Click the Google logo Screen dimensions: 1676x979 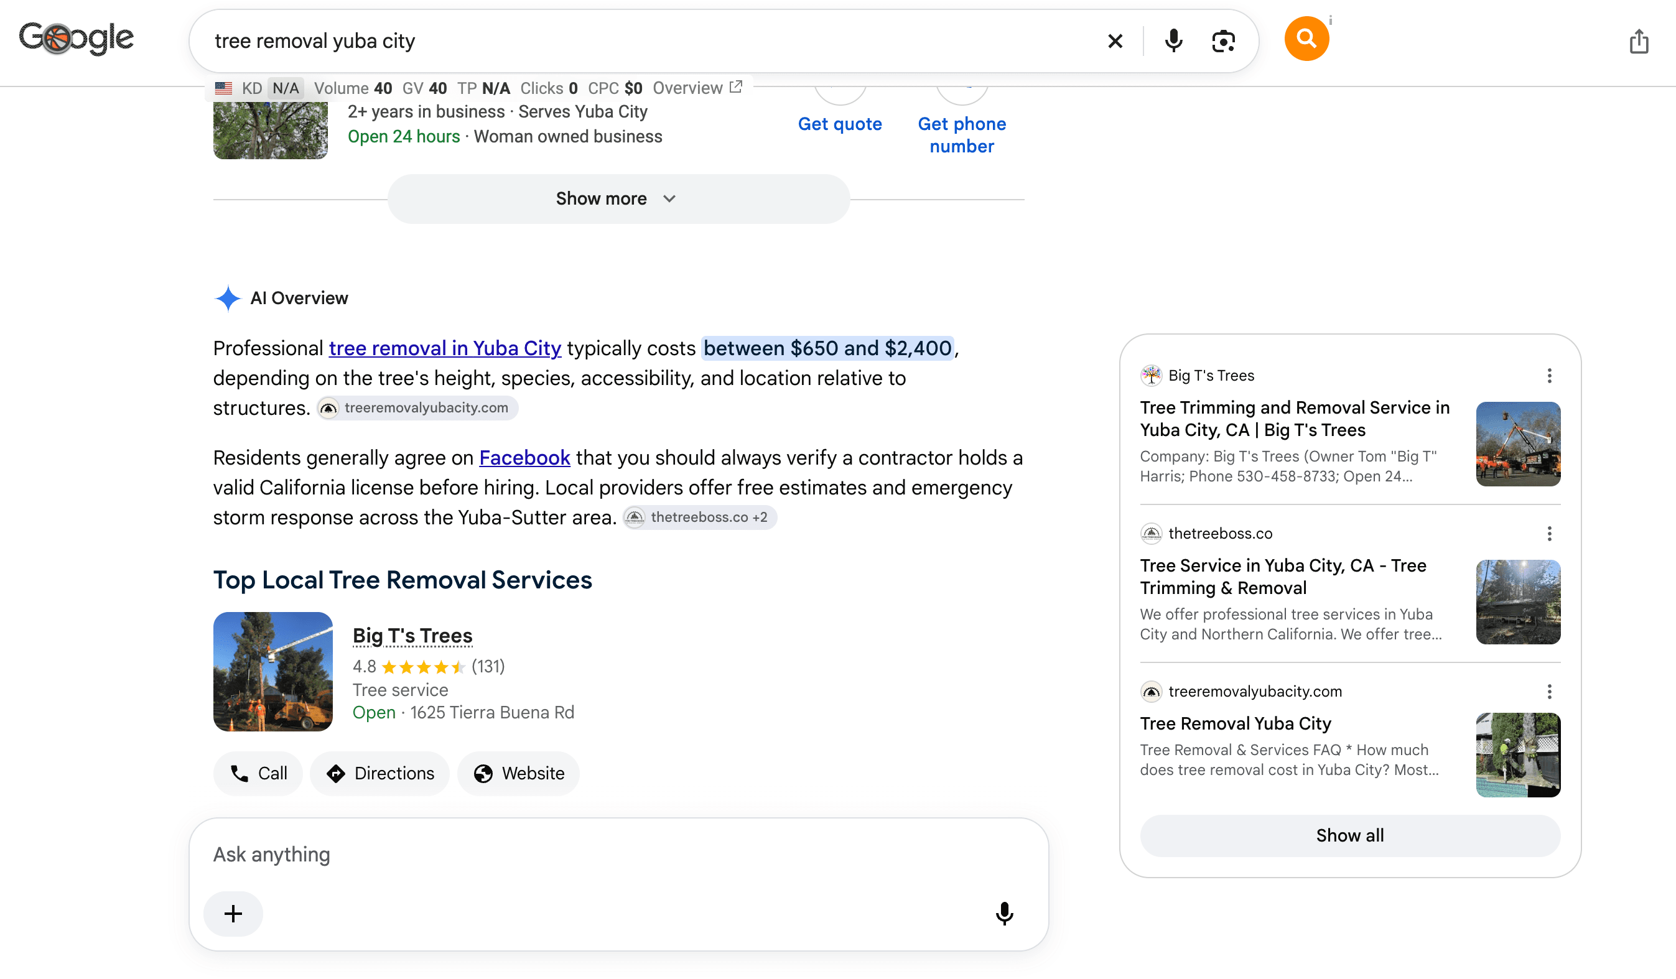click(x=76, y=39)
